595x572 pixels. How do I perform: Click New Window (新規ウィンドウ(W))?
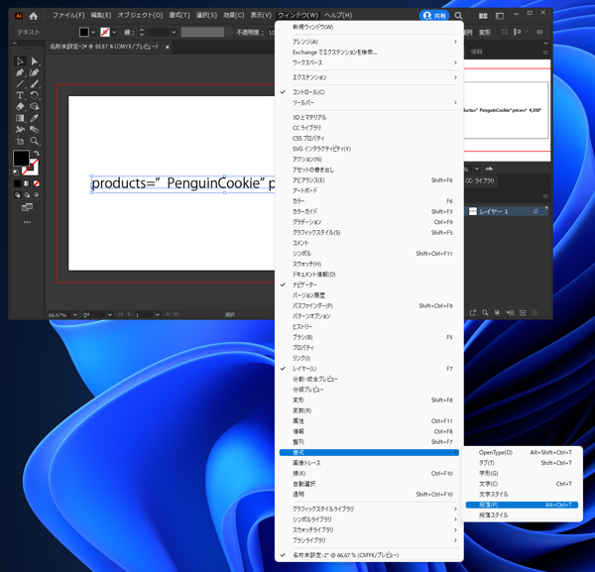coord(369,27)
